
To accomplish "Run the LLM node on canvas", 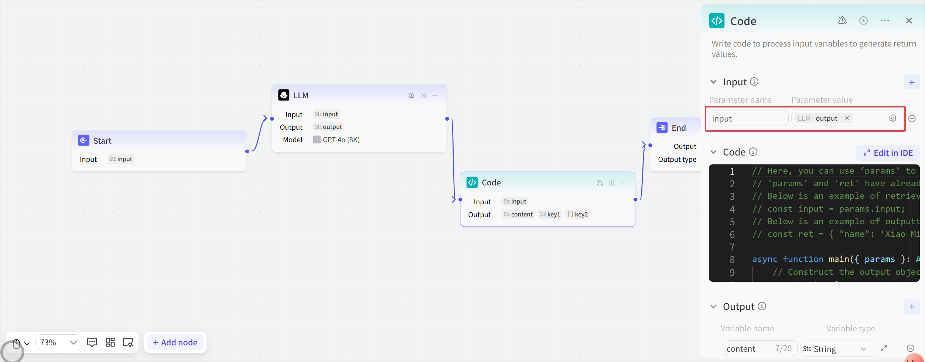I will click(x=423, y=96).
